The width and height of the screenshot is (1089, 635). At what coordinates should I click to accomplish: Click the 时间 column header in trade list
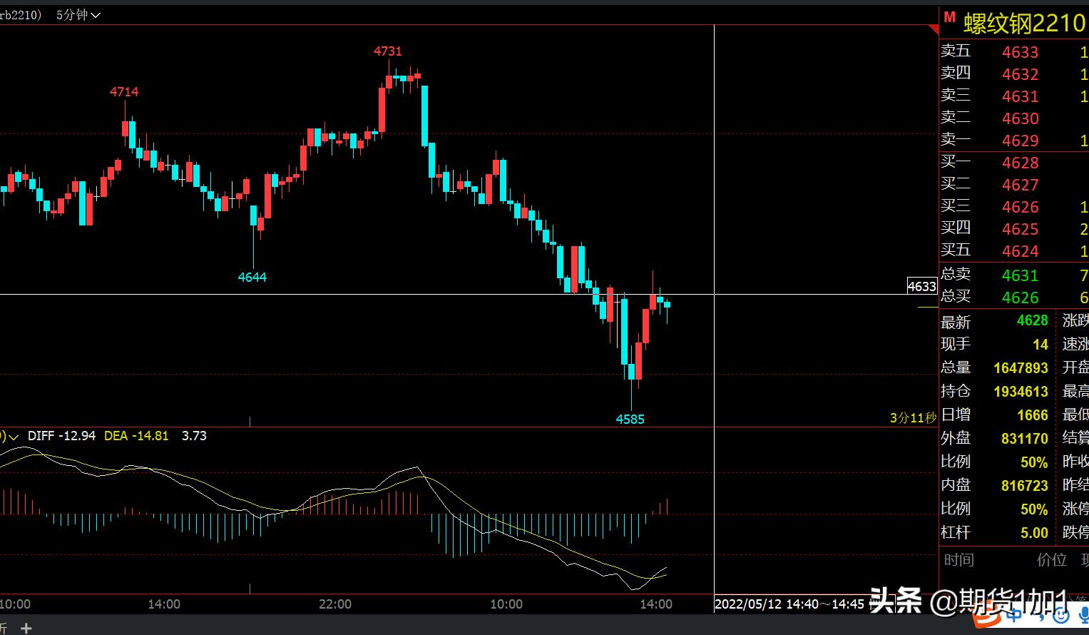958,560
